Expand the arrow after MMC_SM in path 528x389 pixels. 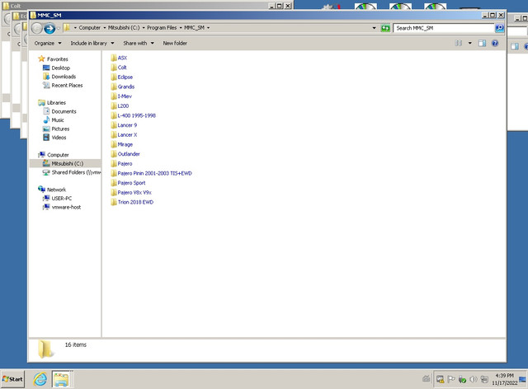[208, 27]
